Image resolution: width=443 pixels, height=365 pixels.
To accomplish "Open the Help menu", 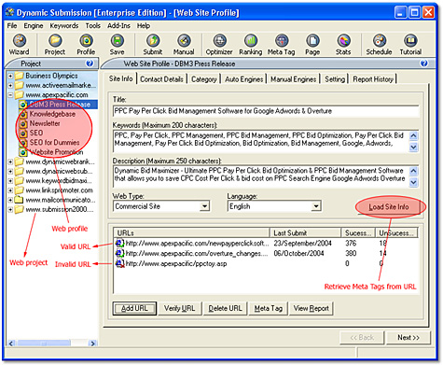I will tap(144, 26).
